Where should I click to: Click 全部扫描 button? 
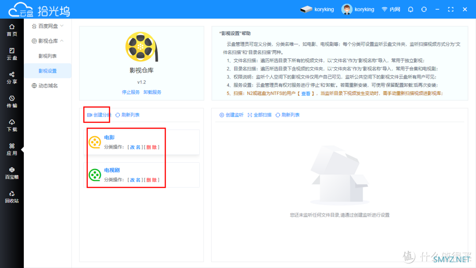pos(260,115)
